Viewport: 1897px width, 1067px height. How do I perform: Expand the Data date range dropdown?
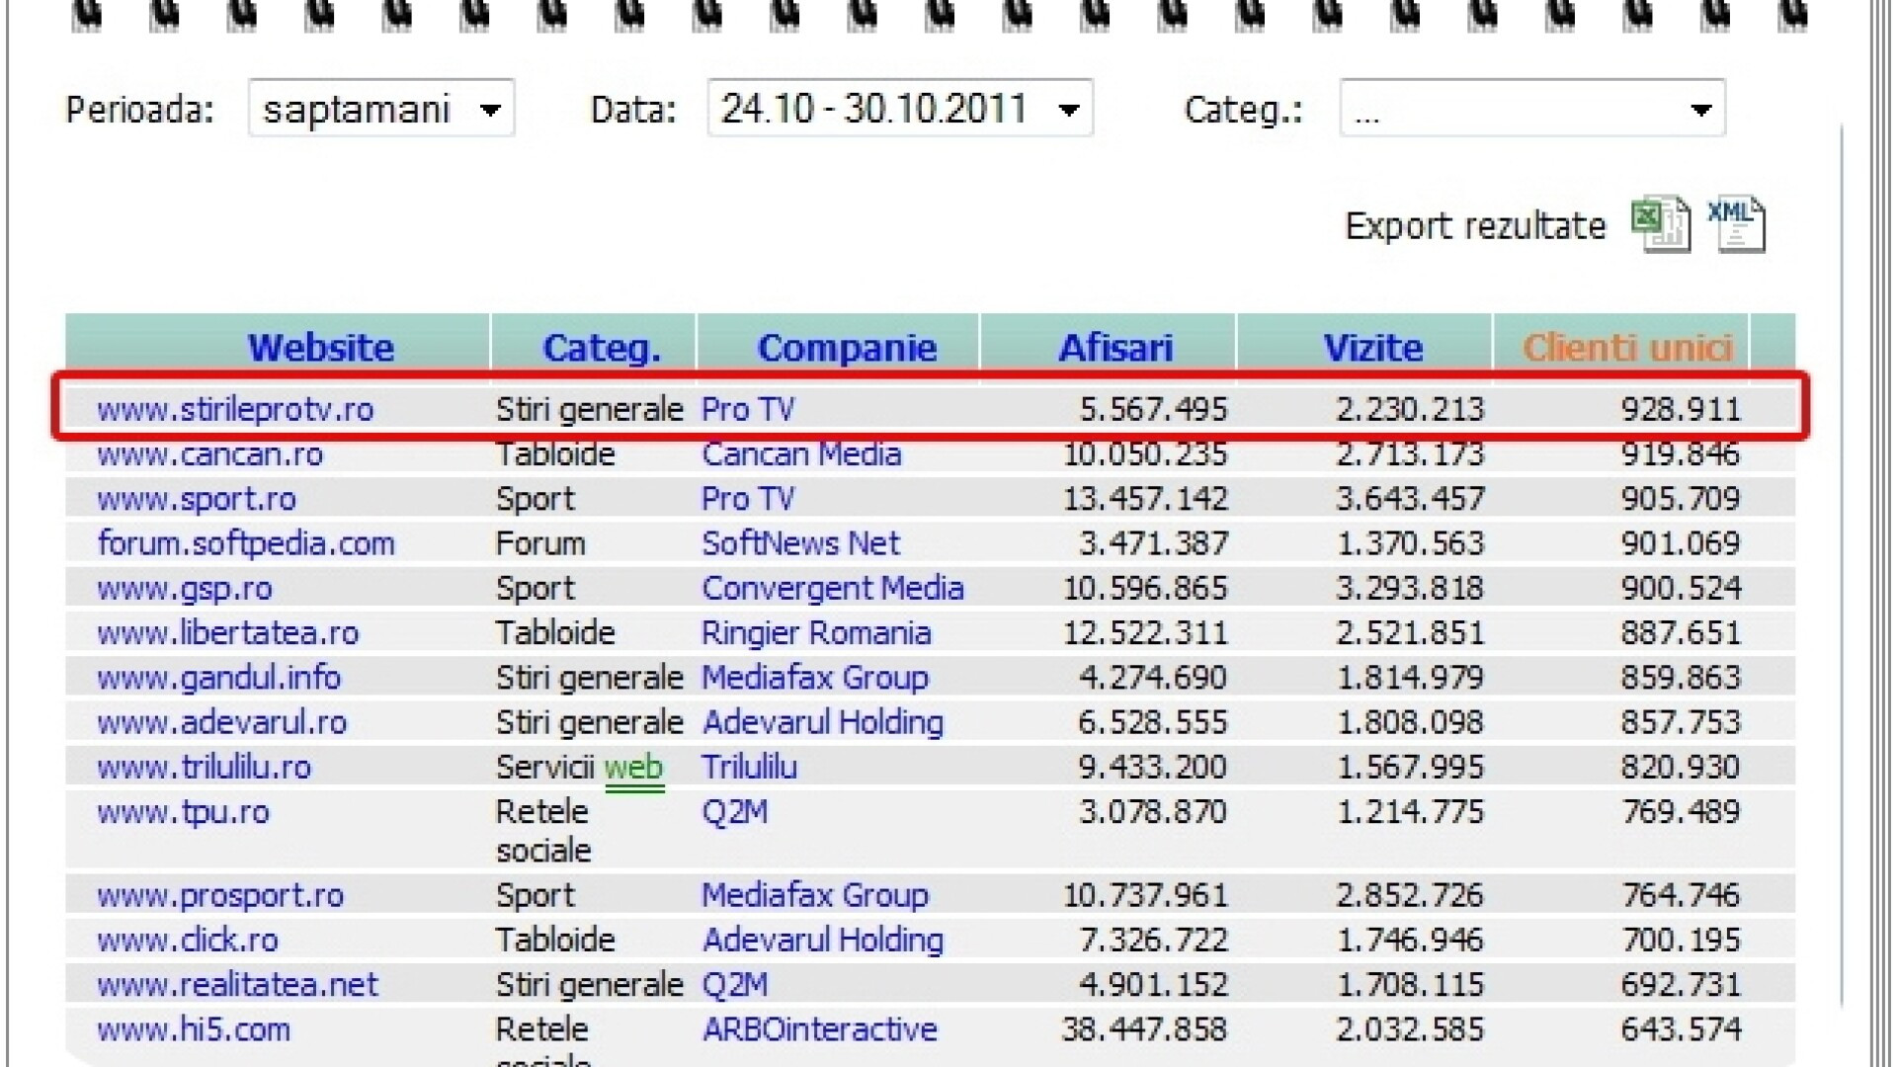click(899, 109)
